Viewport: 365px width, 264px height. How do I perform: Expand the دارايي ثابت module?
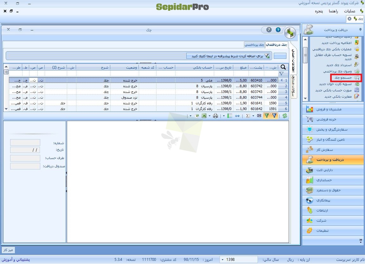point(333,170)
